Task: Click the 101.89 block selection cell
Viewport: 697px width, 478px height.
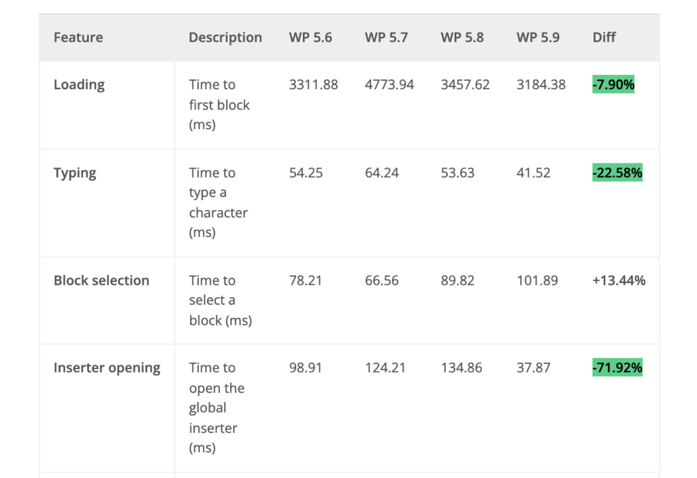Action: click(537, 281)
